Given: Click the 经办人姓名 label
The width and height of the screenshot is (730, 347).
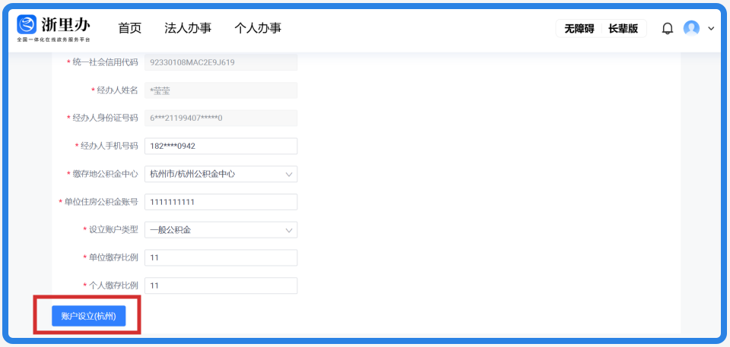Looking at the screenshot, I should [x=117, y=90].
